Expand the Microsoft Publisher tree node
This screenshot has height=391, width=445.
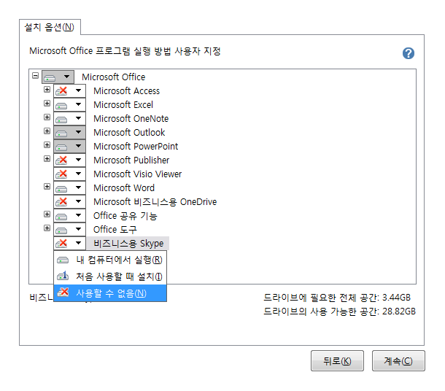point(47,158)
